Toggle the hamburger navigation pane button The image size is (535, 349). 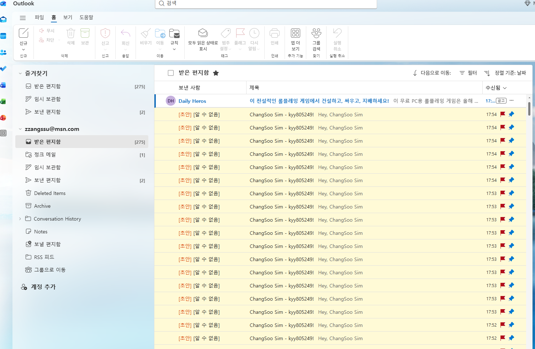(x=23, y=18)
